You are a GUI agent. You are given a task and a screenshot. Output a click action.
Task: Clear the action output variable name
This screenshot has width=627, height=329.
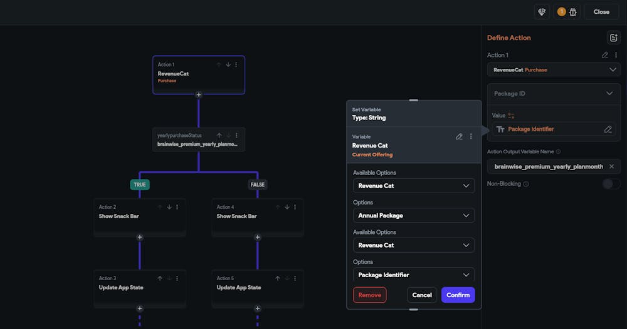tap(611, 167)
